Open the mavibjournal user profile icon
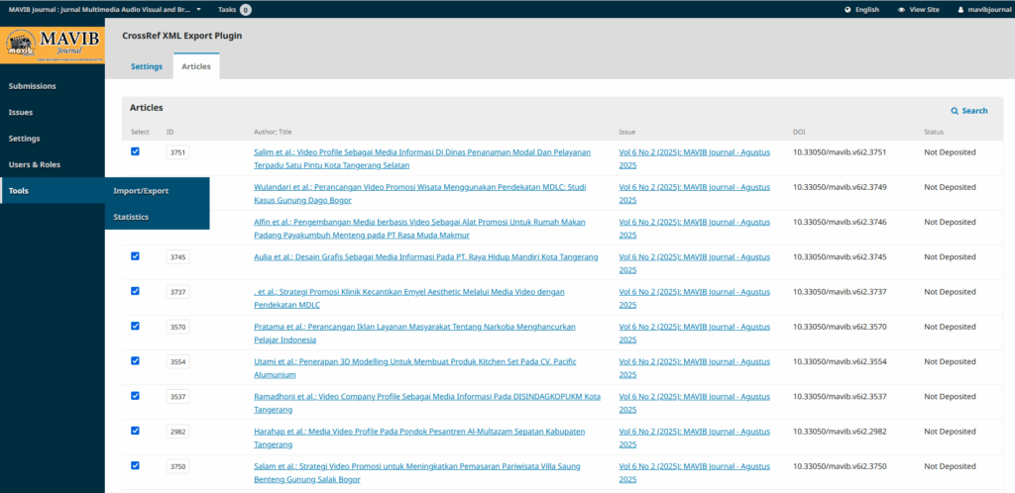 point(960,9)
